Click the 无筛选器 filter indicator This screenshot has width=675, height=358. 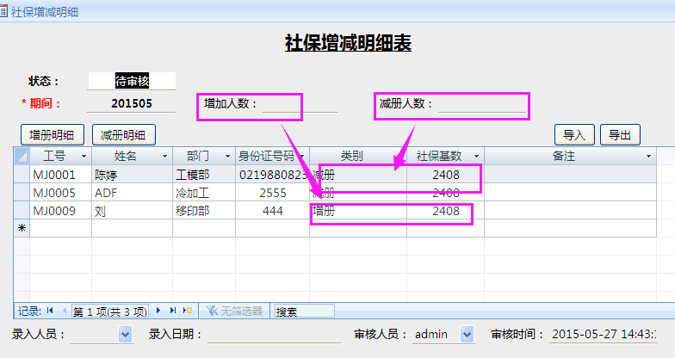click(234, 311)
